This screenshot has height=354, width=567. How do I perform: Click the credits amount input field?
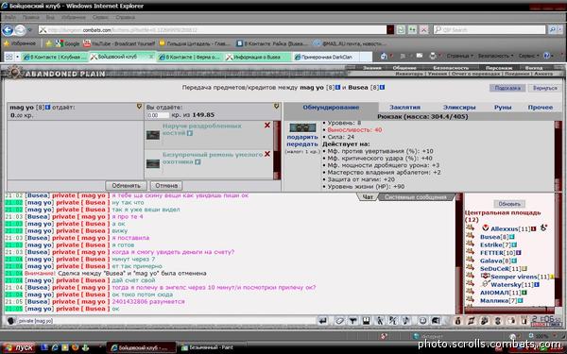[x=158, y=115]
